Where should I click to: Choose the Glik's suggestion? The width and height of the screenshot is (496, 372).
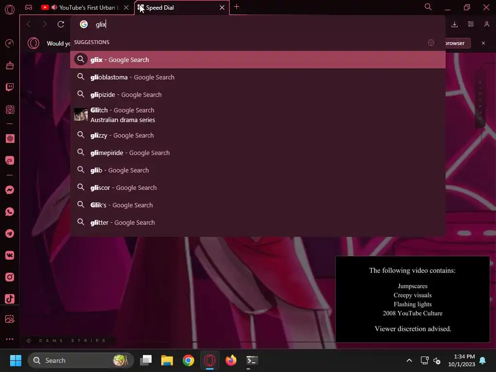point(258,205)
